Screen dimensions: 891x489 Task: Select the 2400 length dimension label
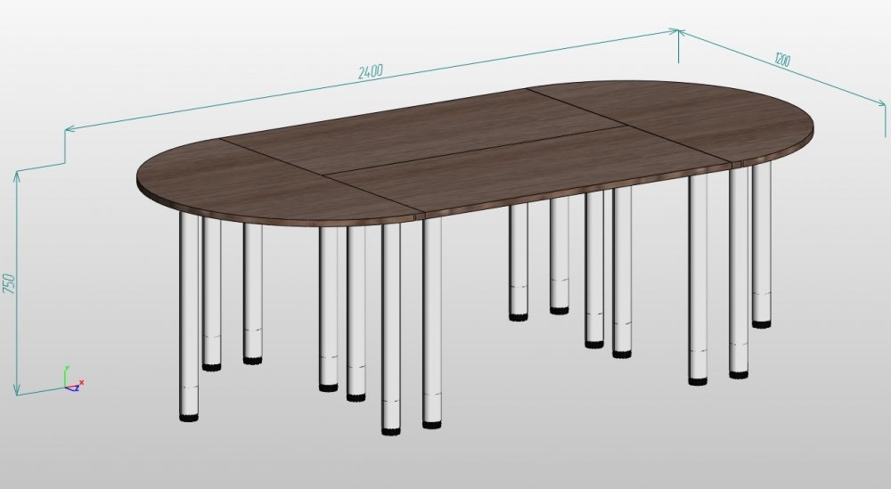pos(371,71)
